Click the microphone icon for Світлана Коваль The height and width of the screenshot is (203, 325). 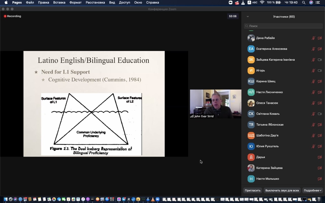314,114
